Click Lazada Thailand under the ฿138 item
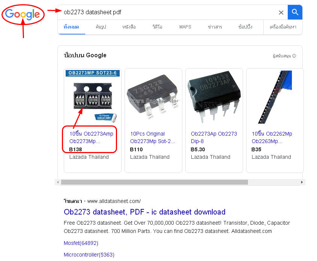The image size is (317, 261). pos(89,157)
